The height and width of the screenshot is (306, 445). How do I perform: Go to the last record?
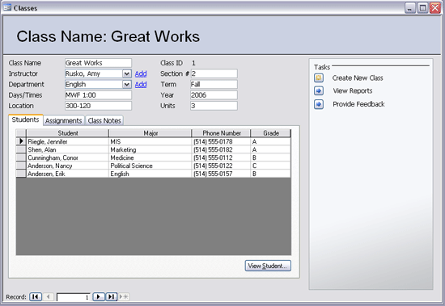click(112, 296)
